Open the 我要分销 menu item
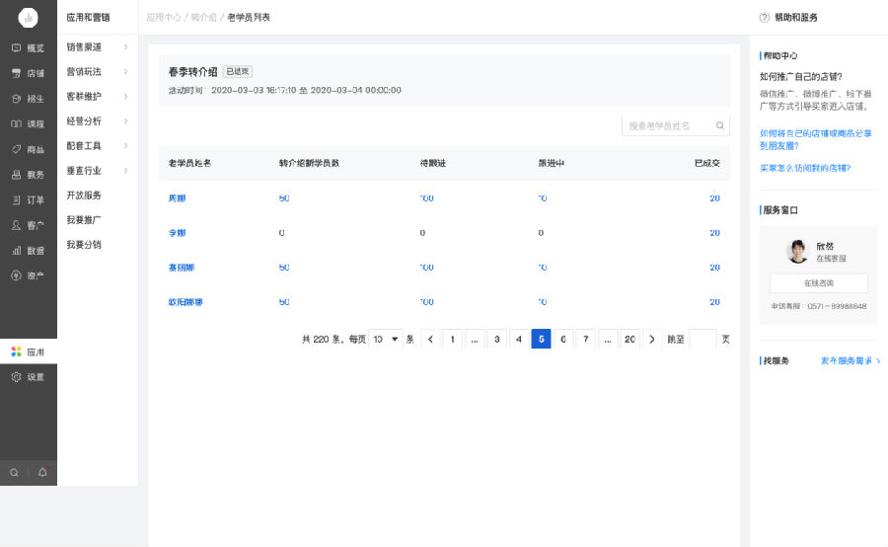The image size is (888, 547). (x=84, y=244)
